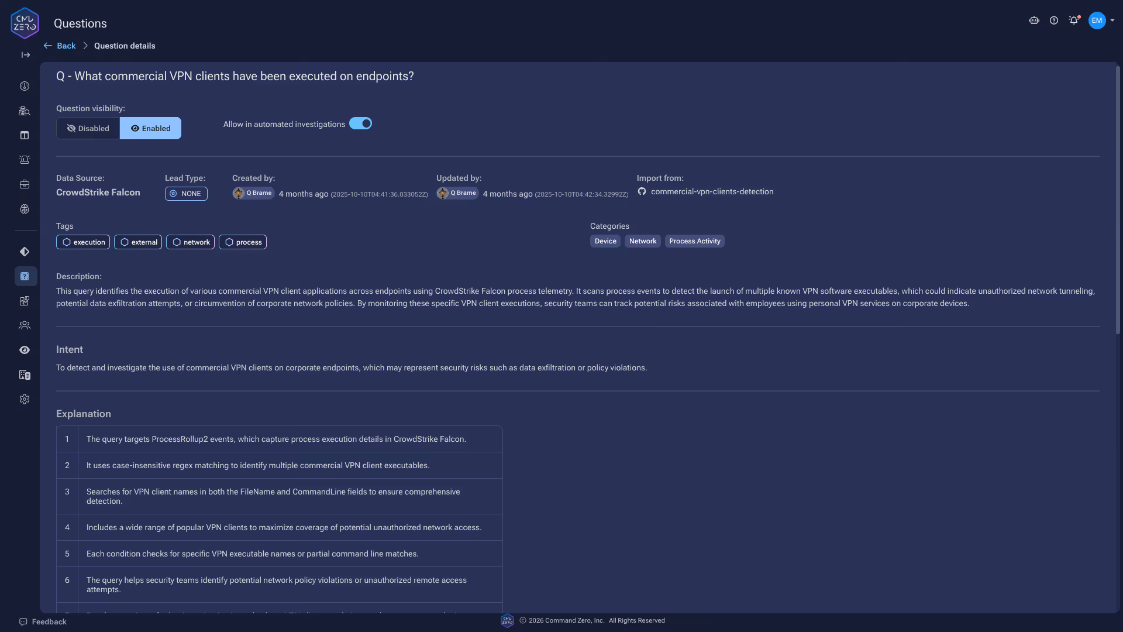This screenshot has width=1123, height=632.
Task: Select the Network category chip
Action: coord(642,241)
